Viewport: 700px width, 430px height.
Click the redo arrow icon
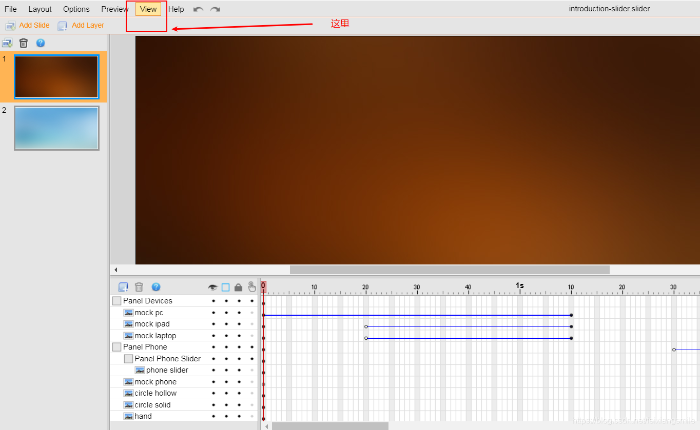click(215, 9)
